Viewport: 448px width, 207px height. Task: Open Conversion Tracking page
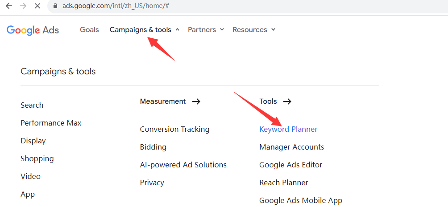click(174, 129)
